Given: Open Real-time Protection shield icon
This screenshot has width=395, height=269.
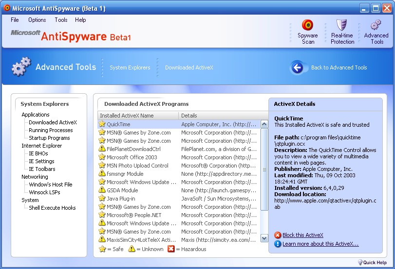Looking at the screenshot, I should (342, 25).
